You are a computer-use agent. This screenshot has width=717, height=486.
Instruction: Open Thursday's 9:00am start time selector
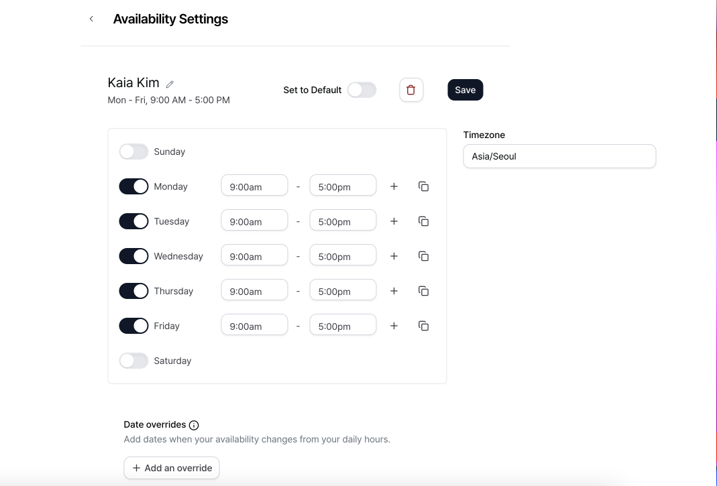tap(254, 290)
